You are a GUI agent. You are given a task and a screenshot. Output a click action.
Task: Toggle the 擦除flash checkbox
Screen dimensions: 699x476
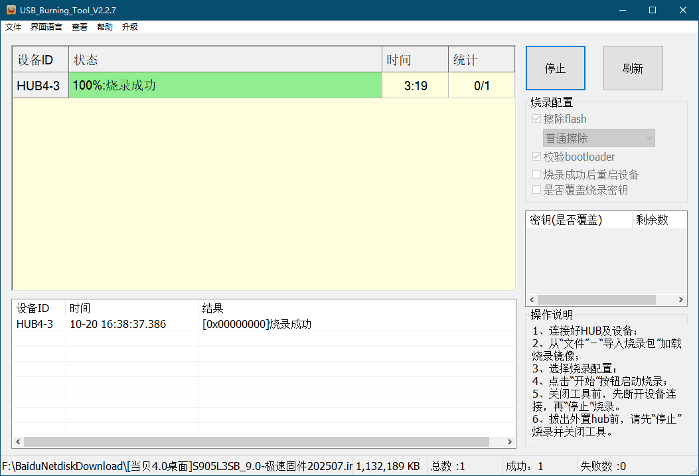point(536,118)
